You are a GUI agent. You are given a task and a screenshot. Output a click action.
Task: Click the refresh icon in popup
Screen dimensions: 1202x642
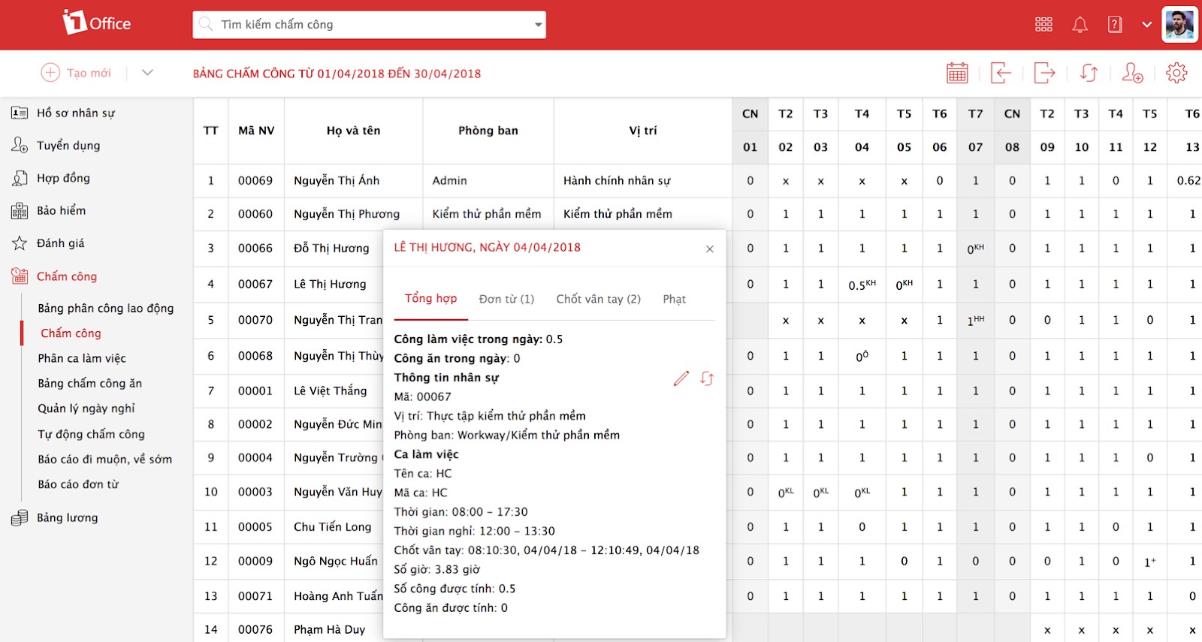(707, 378)
